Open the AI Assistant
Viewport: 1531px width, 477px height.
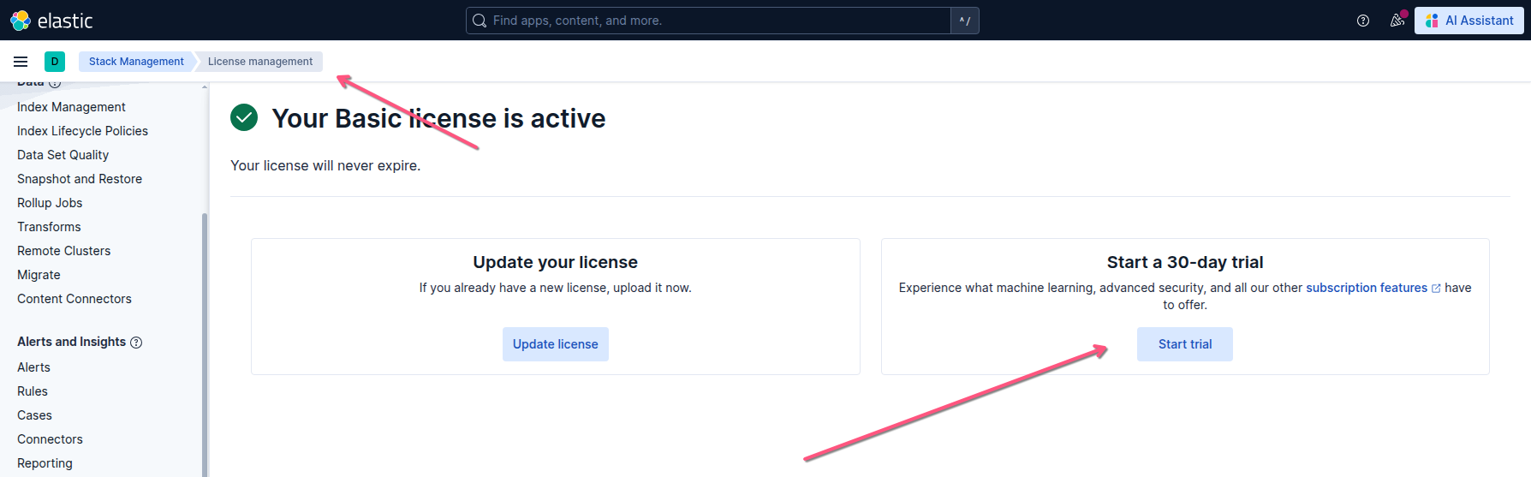(x=1469, y=21)
